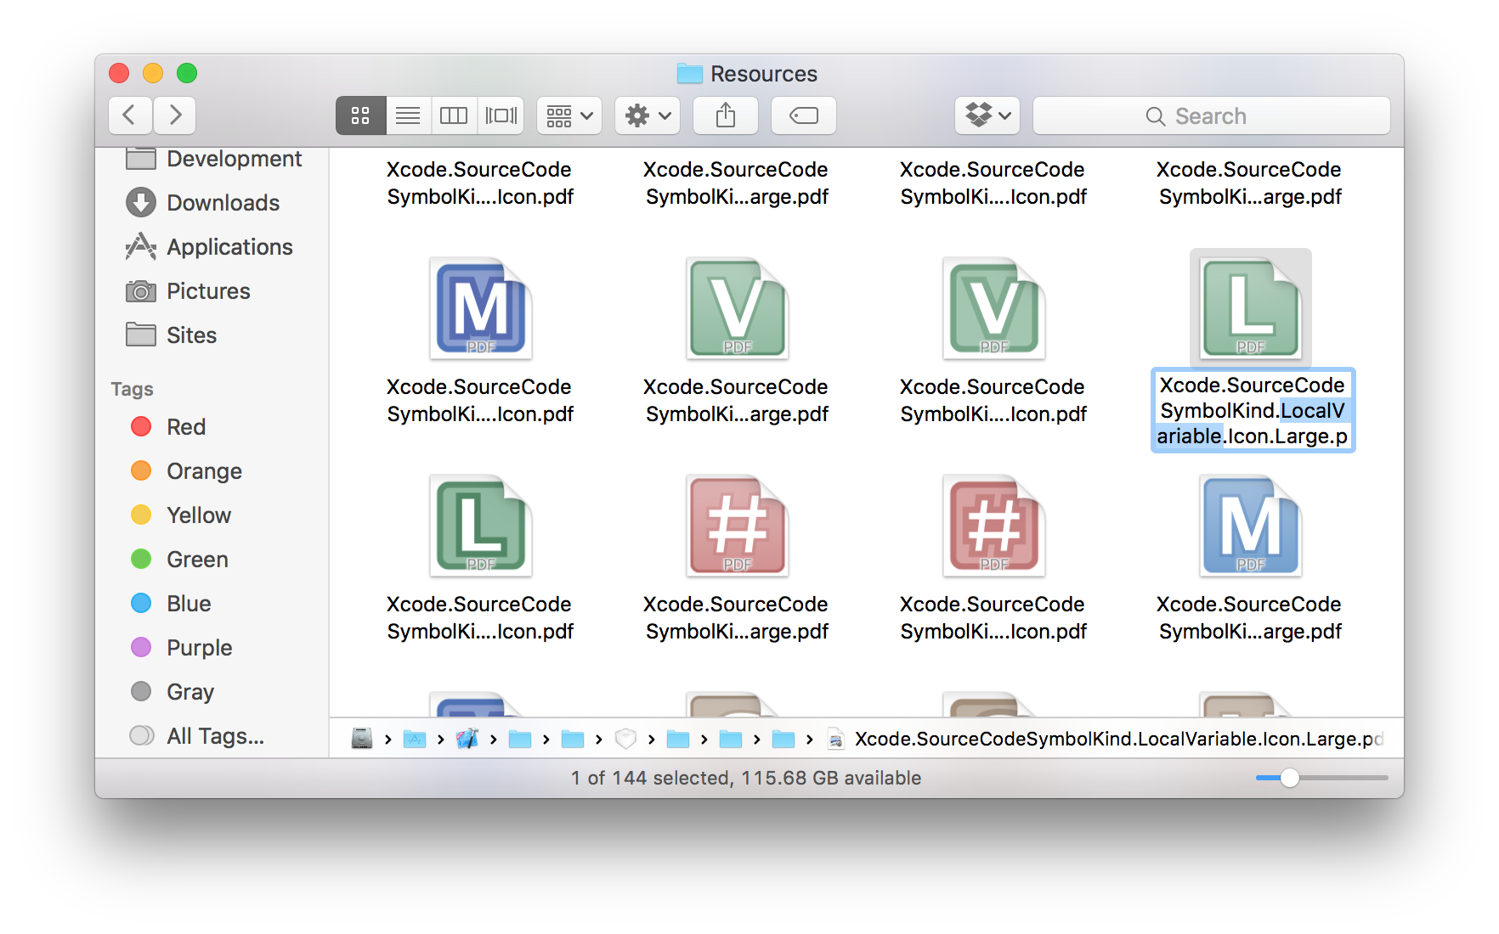Open the Action gear menu
The width and height of the screenshot is (1499, 934).
coord(648,115)
